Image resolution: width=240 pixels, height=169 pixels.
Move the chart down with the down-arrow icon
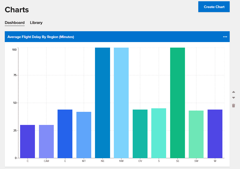coord(233,97)
